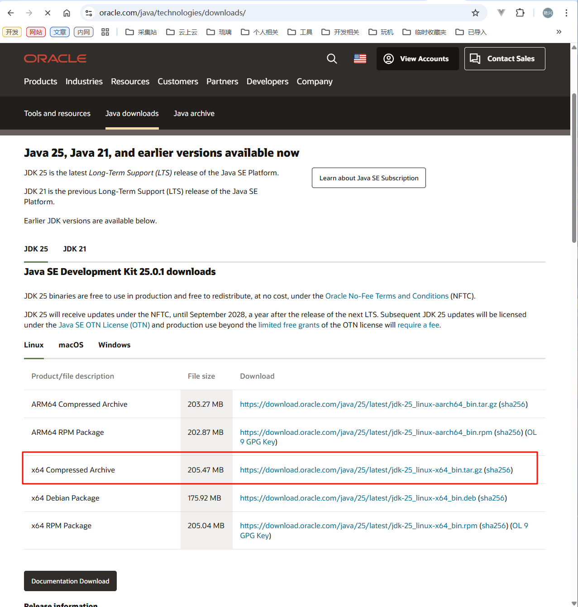Stop page loading with the X icon
Screen dimensions: 578x607
(48, 13)
